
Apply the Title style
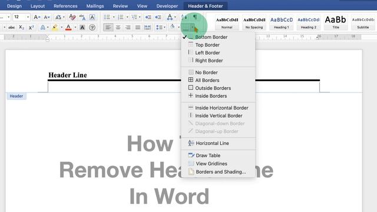[x=336, y=23]
